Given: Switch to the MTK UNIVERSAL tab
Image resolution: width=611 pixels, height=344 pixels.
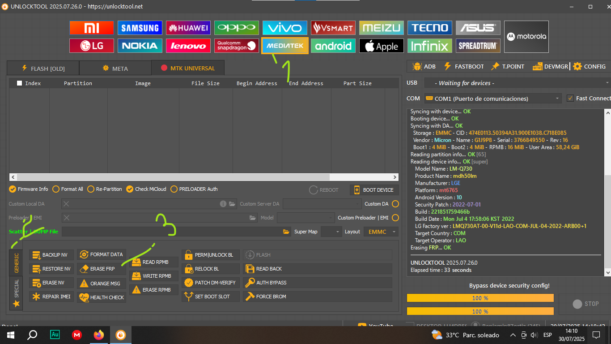Looking at the screenshot, I should 188,68.
